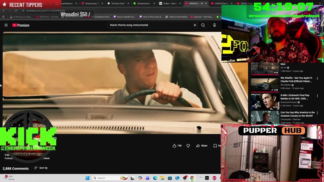Go back with the browser arrow
The image size is (324, 182).
coord(4,11)
